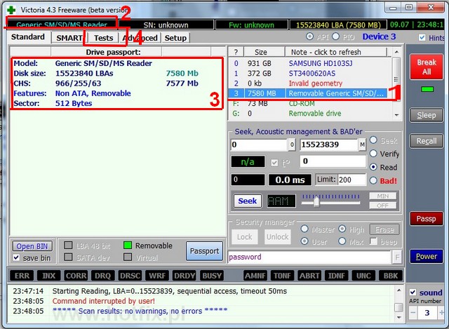Viewport: 449px width, 329px height.
Task: Click the M button beside end LBA
Action: (362, 145)
